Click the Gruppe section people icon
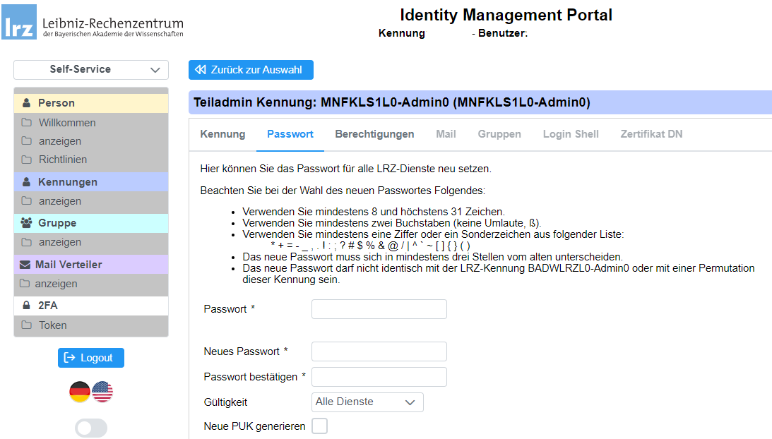The width and height of the screenshot is (772, 439). [27, 223]
